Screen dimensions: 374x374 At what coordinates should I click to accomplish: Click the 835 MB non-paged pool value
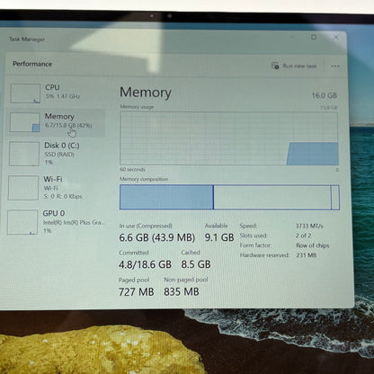pos(182,292)
